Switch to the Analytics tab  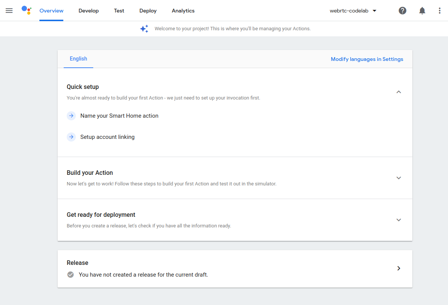(x=183, y=11)
